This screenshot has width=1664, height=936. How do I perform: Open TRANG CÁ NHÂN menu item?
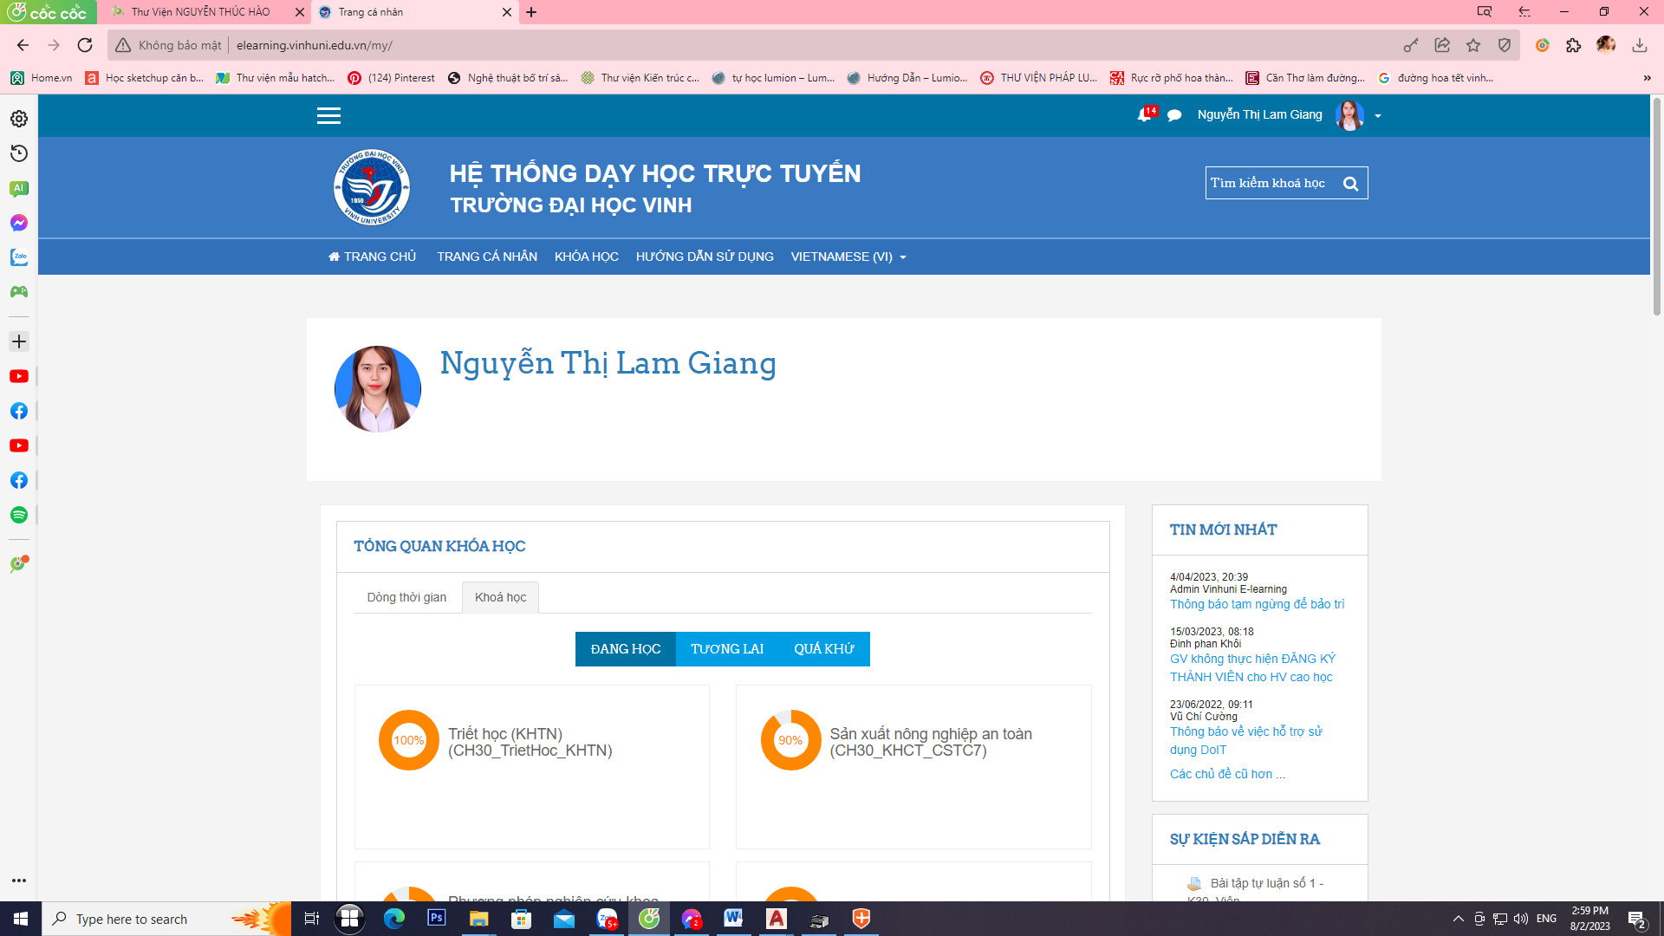[487, 257]
